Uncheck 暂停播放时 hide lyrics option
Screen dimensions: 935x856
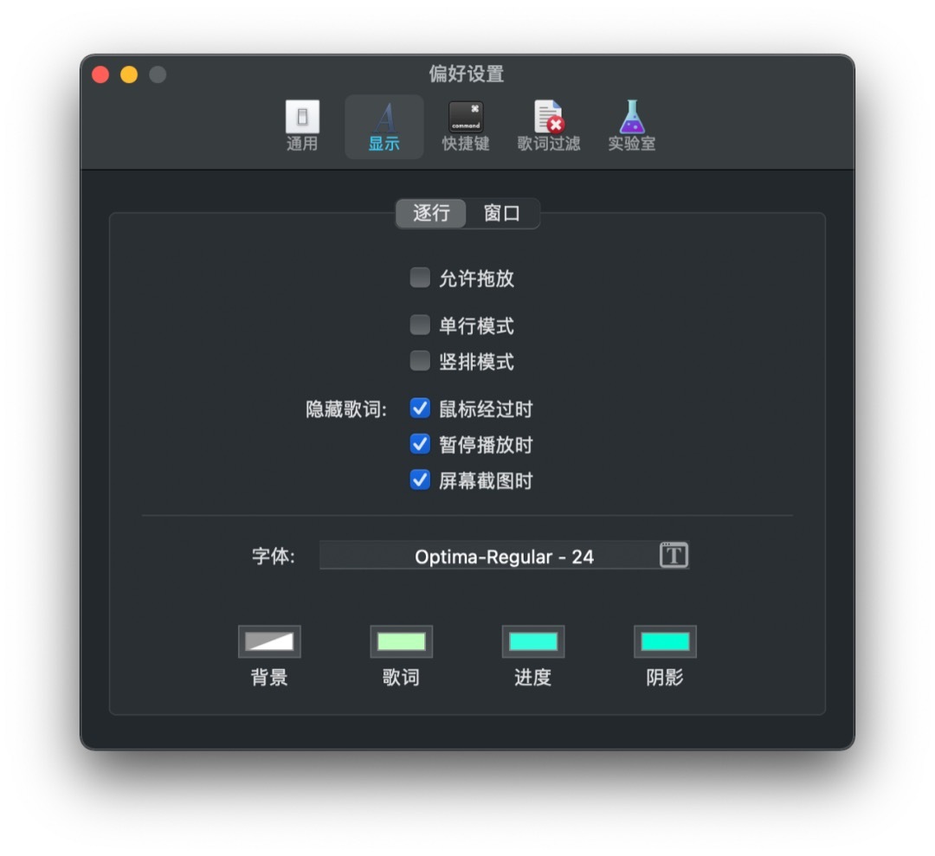click(x=420, y=444)
